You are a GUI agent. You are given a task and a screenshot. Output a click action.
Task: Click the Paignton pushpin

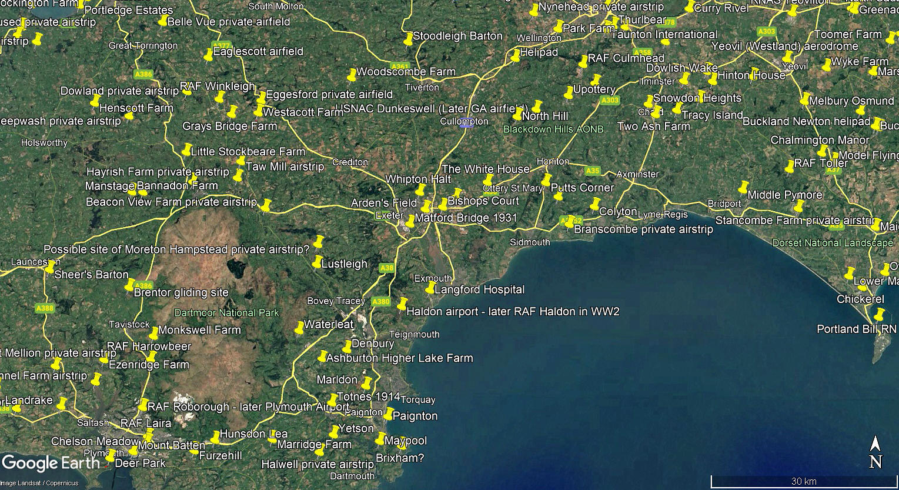tap(389, 414)
